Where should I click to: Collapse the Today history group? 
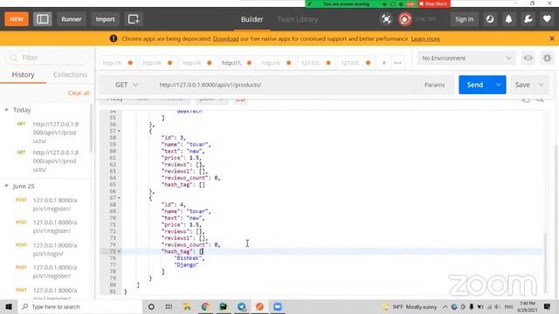tap(6, 110)
